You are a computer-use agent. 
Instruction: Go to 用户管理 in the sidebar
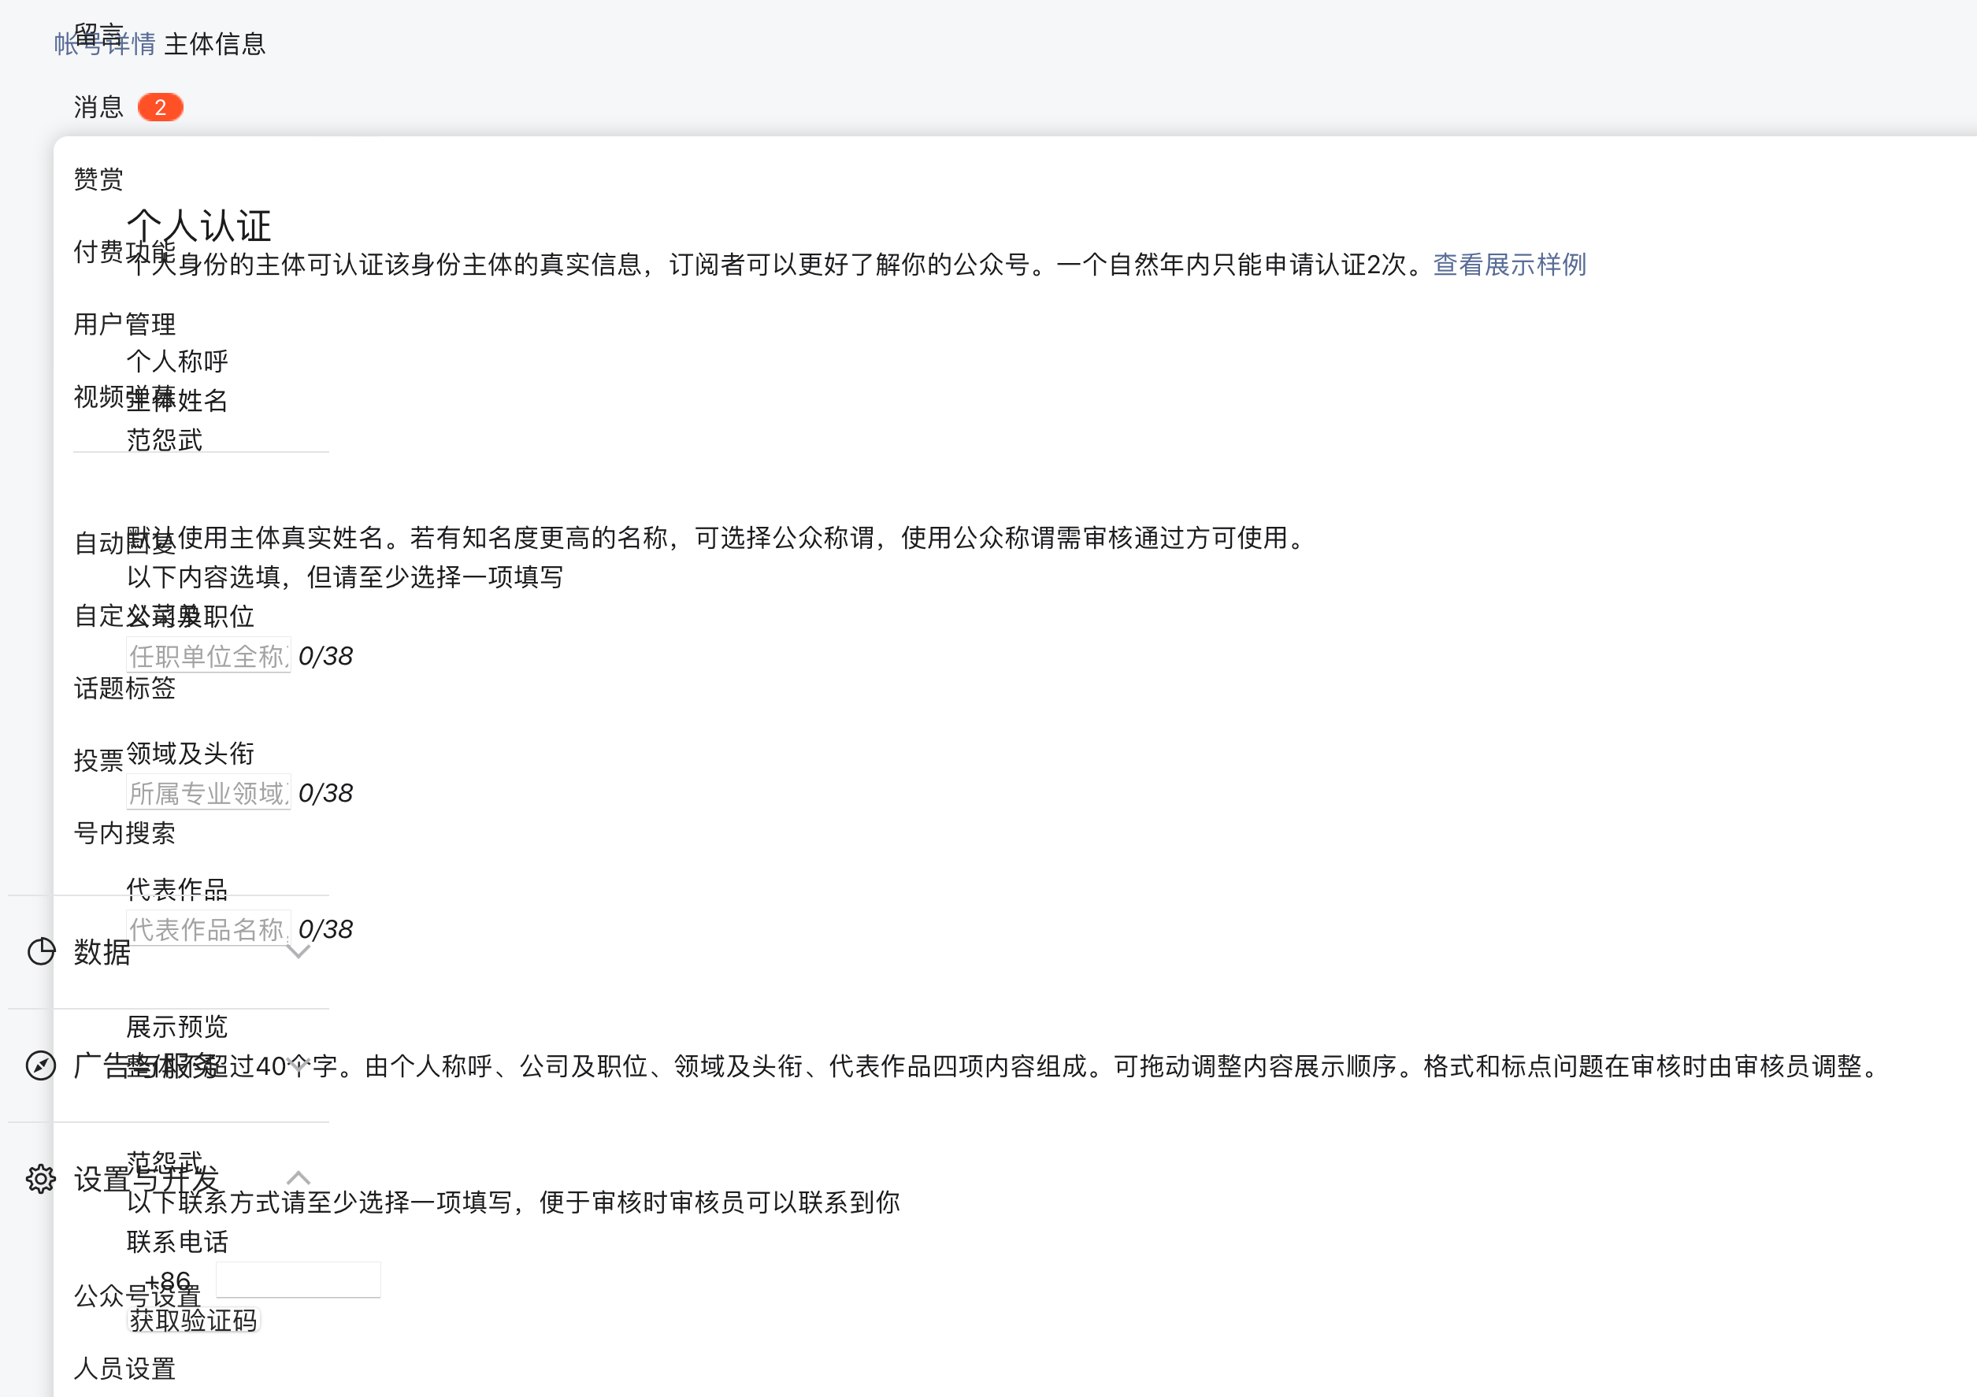point(124,324)
